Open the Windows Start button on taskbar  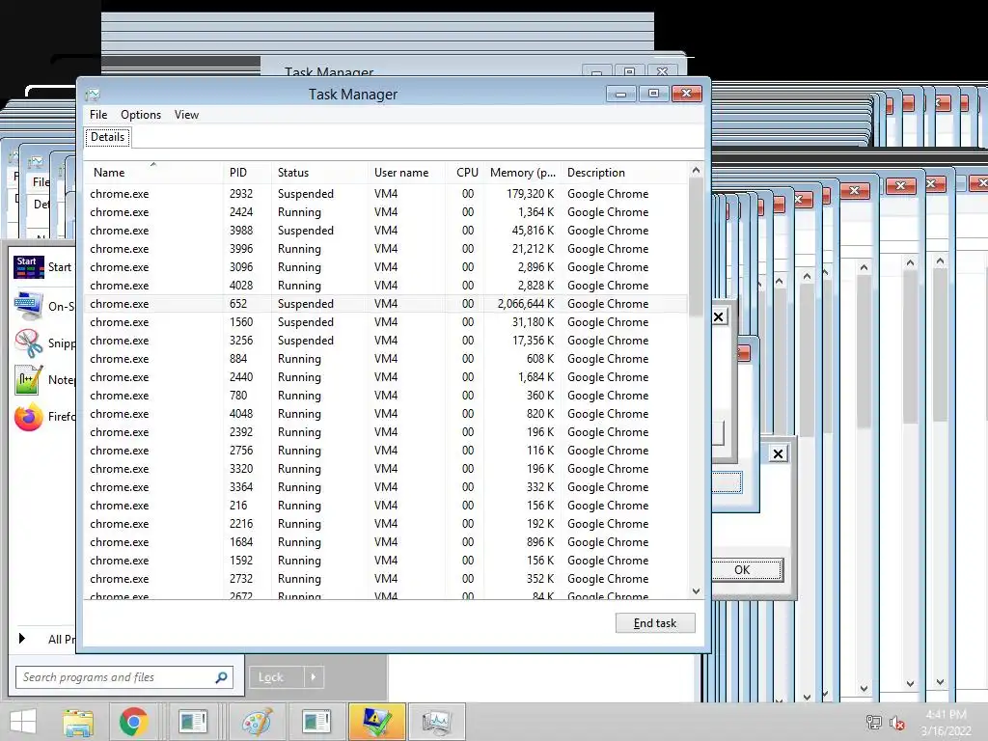point(23,722)
